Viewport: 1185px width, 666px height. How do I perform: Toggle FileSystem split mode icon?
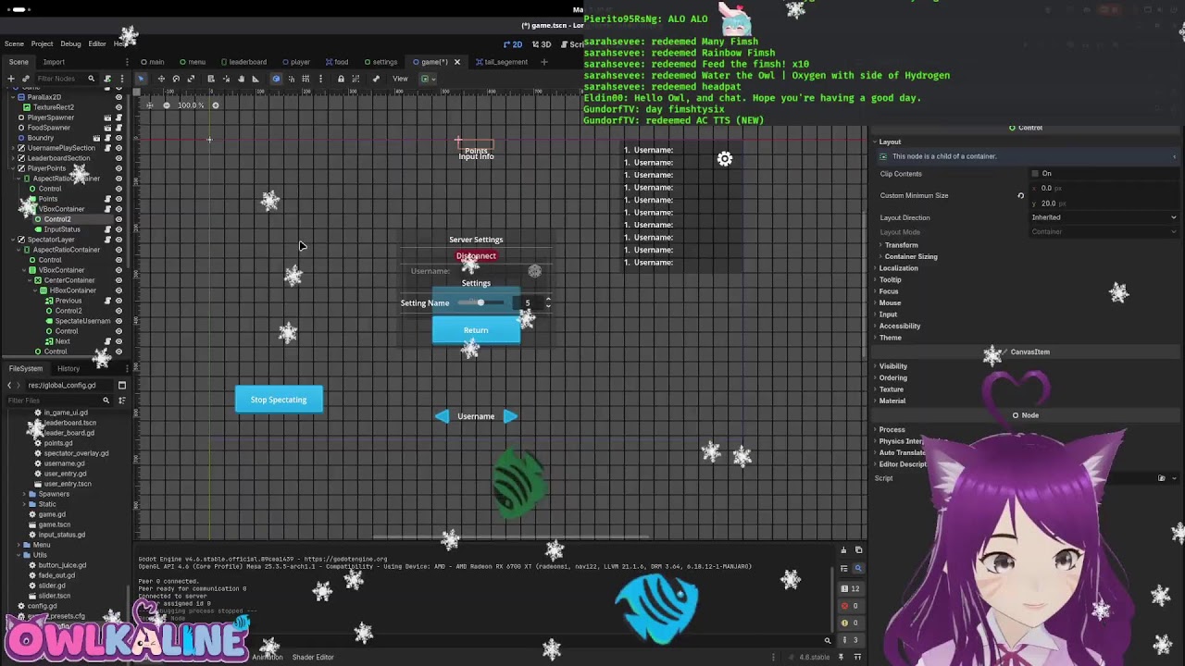121,385
